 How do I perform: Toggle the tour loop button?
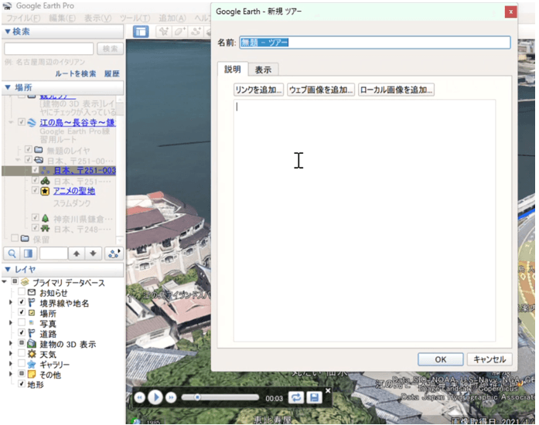click(295, 397)
